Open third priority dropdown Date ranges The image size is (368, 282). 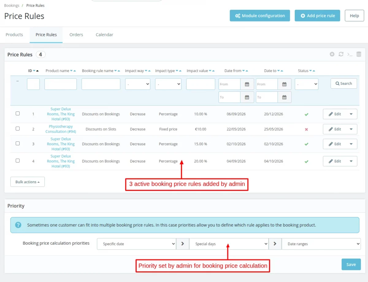(321, 244)
